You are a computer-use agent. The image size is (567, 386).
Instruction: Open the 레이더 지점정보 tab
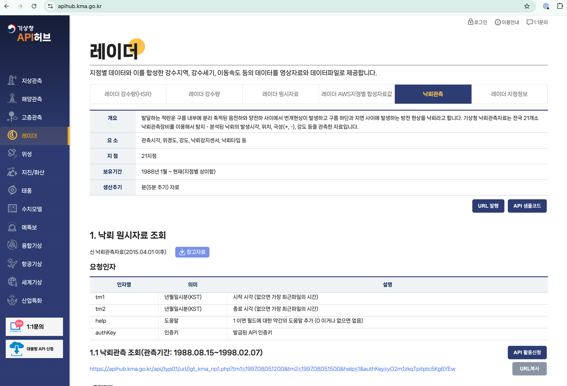(x=509, y=94)
